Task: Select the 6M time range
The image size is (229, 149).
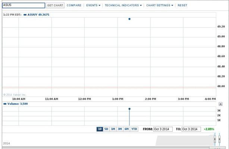Action: (127, 129)
